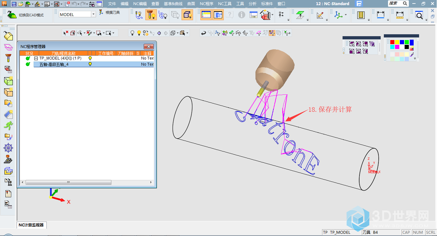Click the unlit lightbulb hide icon
Viewport: 437px width, 236px height.
(132, 33)
